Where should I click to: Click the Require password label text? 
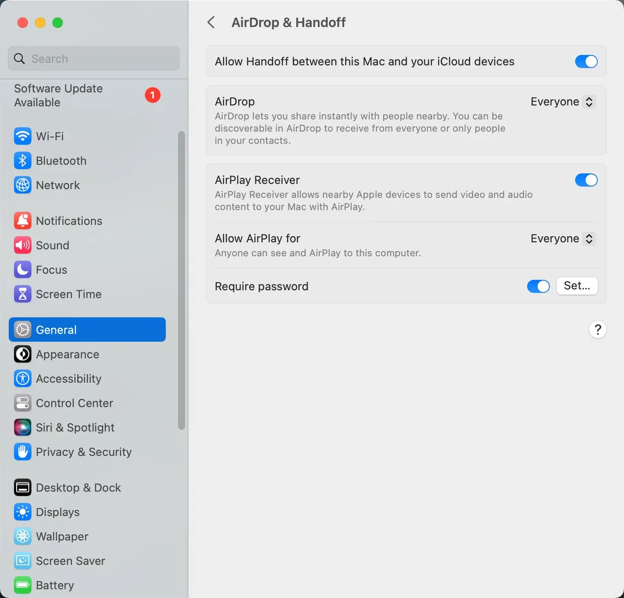(x=262, y=286)
